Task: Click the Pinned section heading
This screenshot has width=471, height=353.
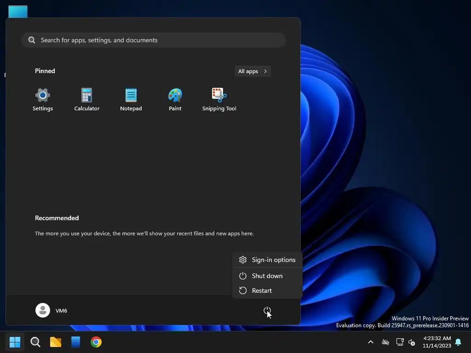Action: (45, 71)
